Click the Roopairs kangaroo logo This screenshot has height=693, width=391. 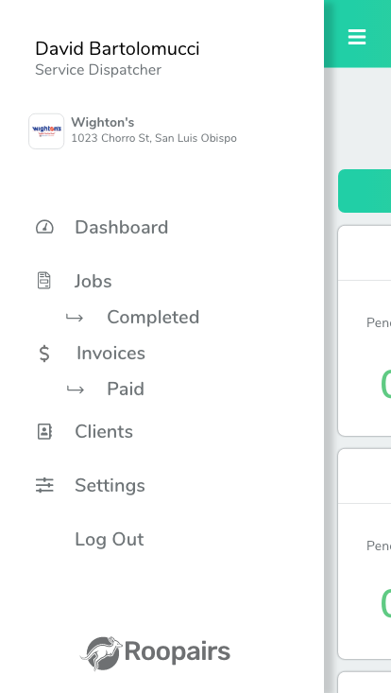click(101, 652)
